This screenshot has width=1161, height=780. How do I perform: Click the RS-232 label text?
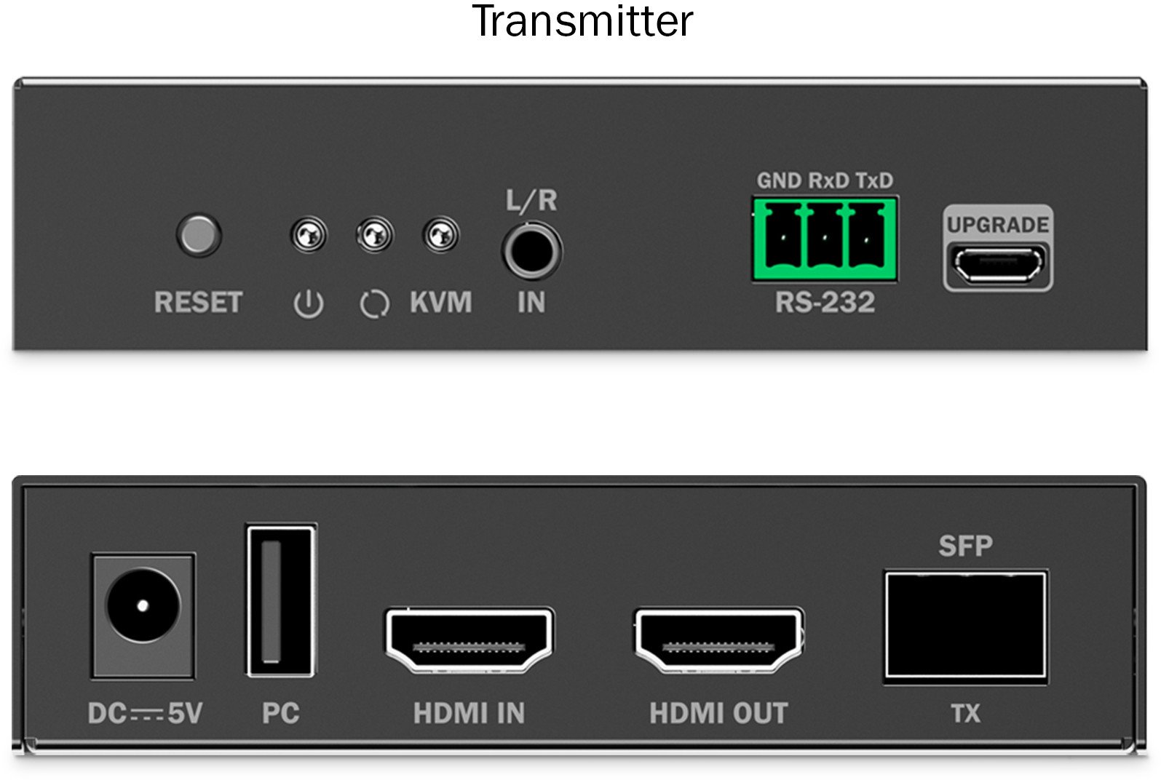coord(825,302)
